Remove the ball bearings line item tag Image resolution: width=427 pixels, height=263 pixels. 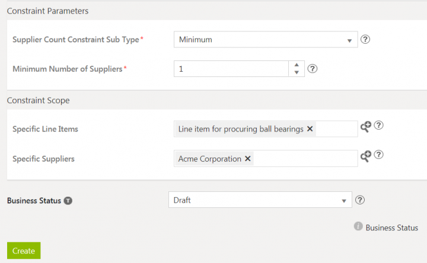[310, 129]
